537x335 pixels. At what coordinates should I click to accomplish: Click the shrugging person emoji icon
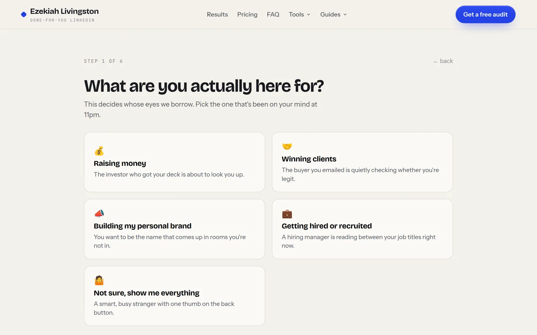(99, 280)
